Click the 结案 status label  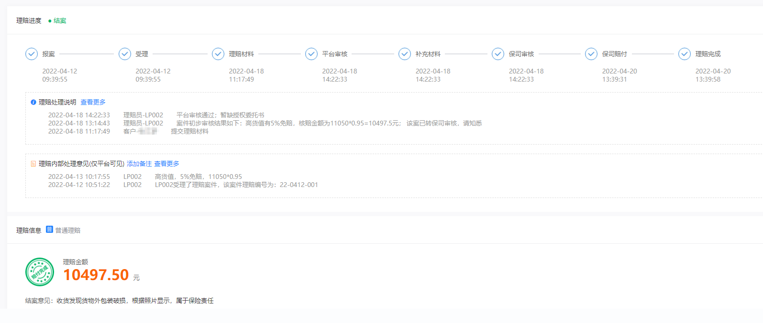point(60,21)
